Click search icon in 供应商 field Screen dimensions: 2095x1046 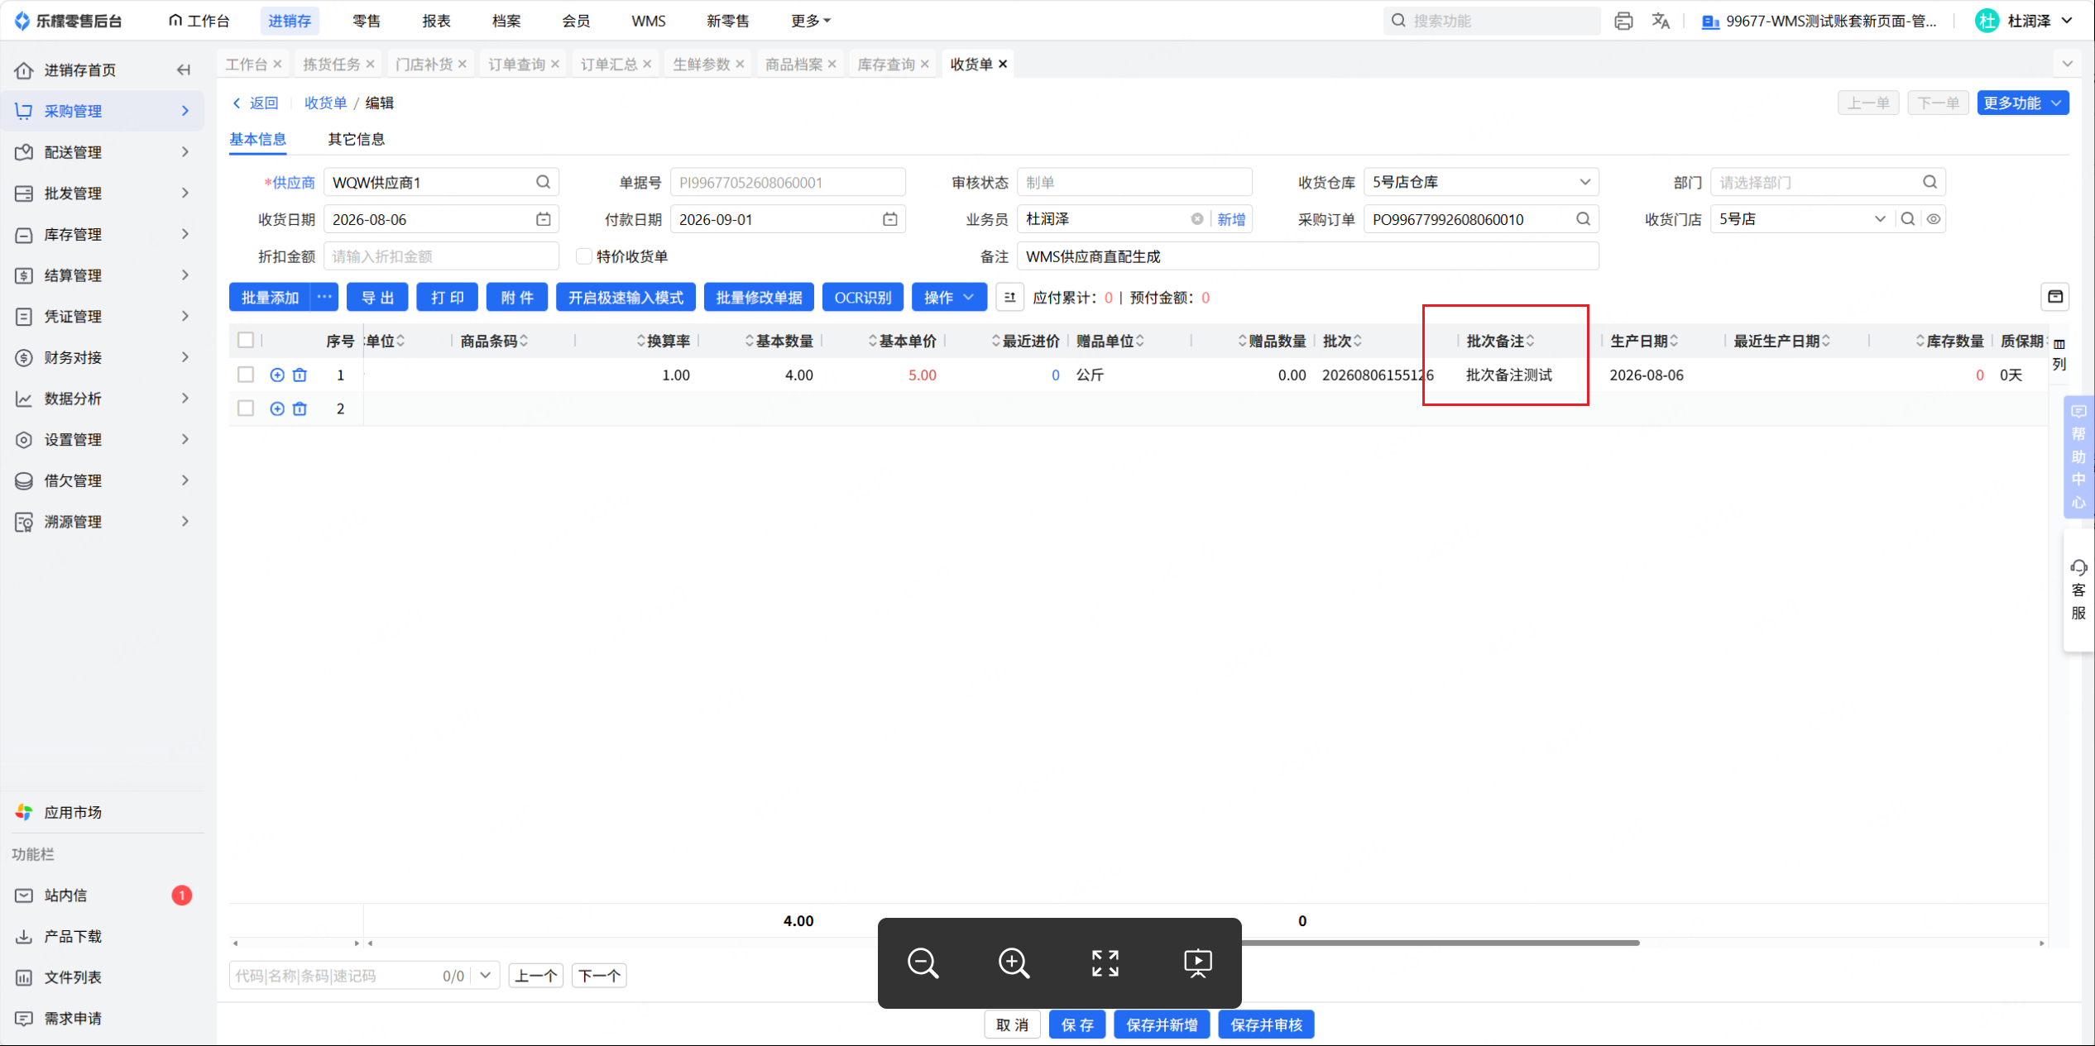[543, 182]
